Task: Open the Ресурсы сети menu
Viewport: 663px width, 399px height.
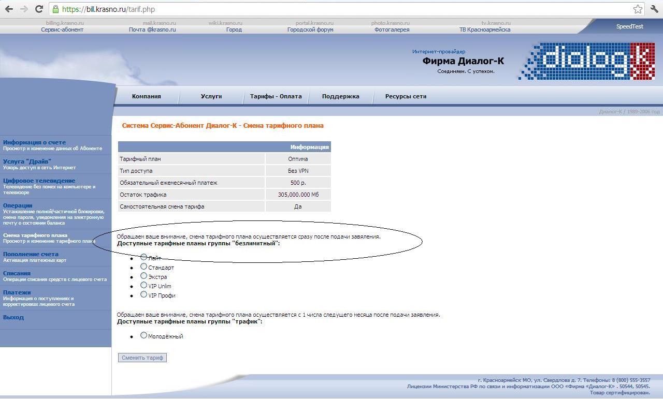Action: [406, 96]
